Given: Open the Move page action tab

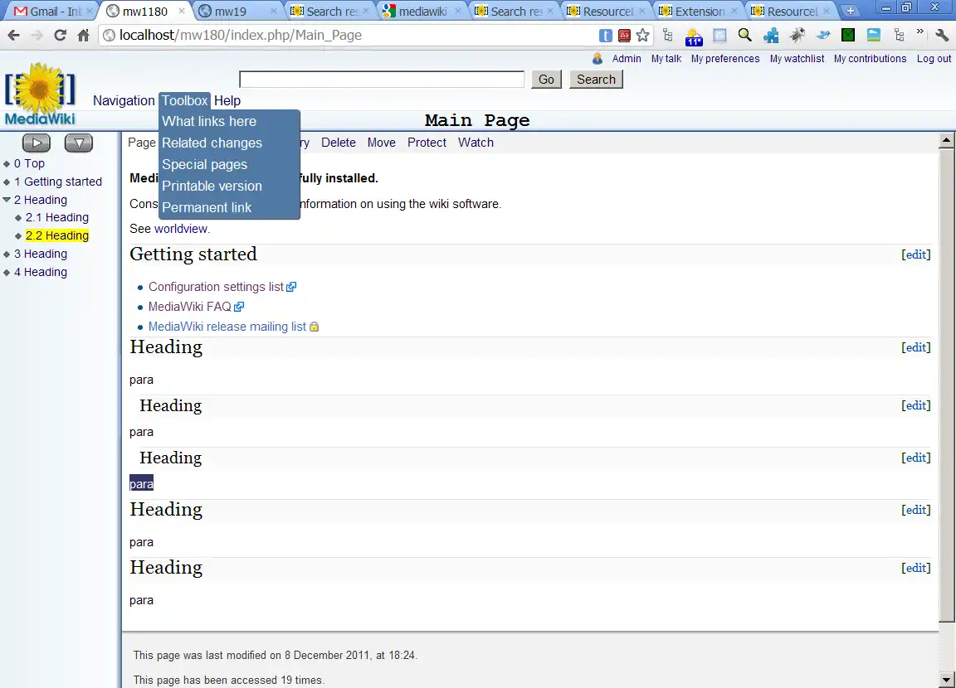Looking at the screenshot, I should coord(381,143).
